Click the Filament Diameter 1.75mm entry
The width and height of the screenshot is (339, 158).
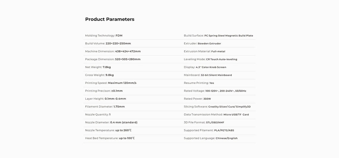tap(105, 107)
